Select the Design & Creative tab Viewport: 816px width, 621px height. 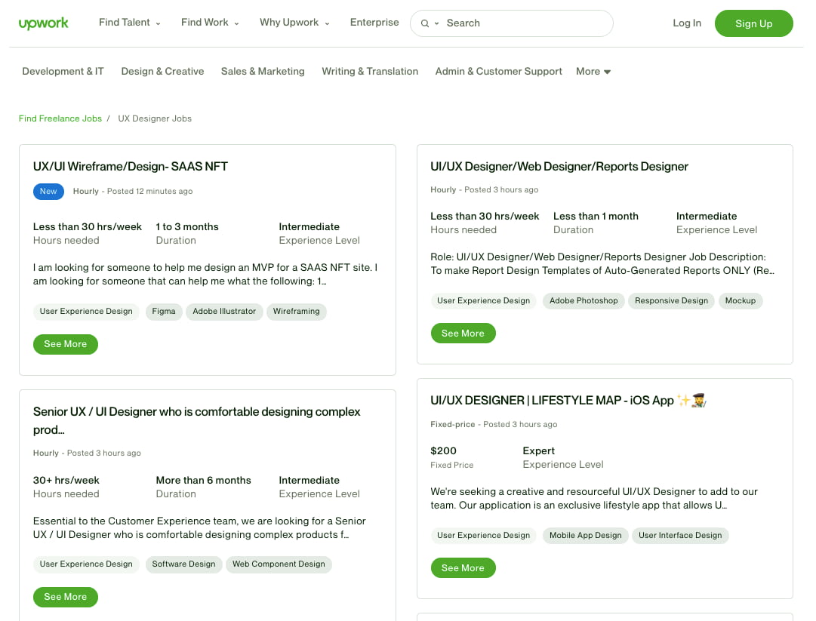[162, 71]
